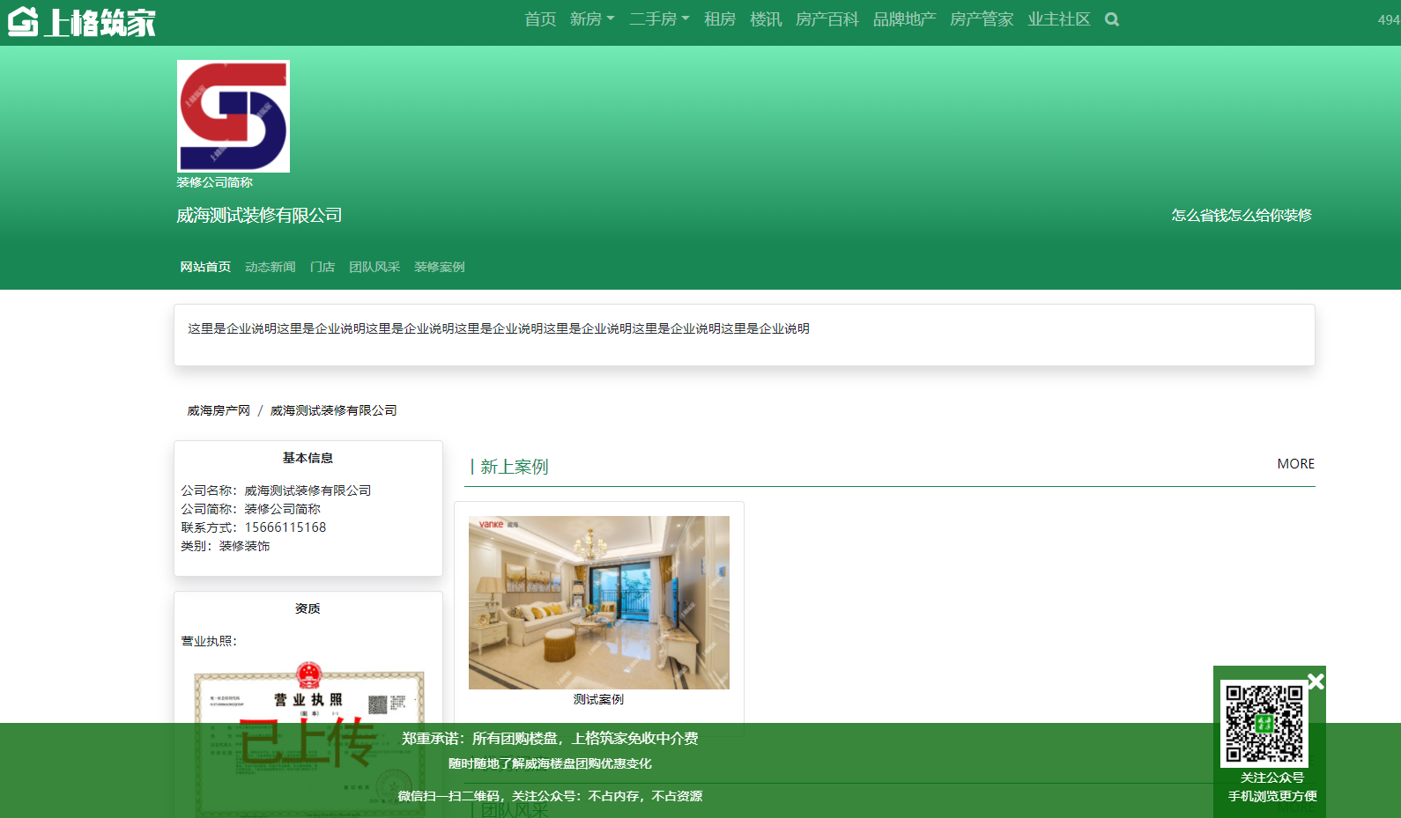Click the 上格筑家 site logo
The image size is (1401, 818).
coord(82,22)
